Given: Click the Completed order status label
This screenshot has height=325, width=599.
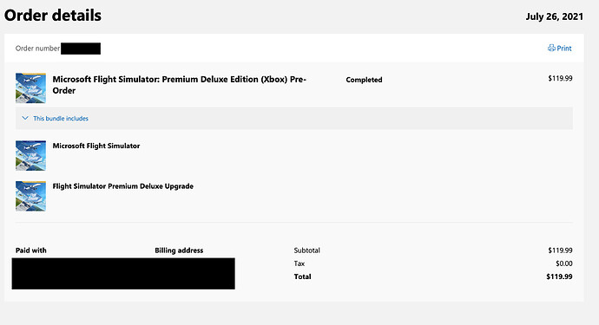Looking at the screenshot, I should 364,80.
